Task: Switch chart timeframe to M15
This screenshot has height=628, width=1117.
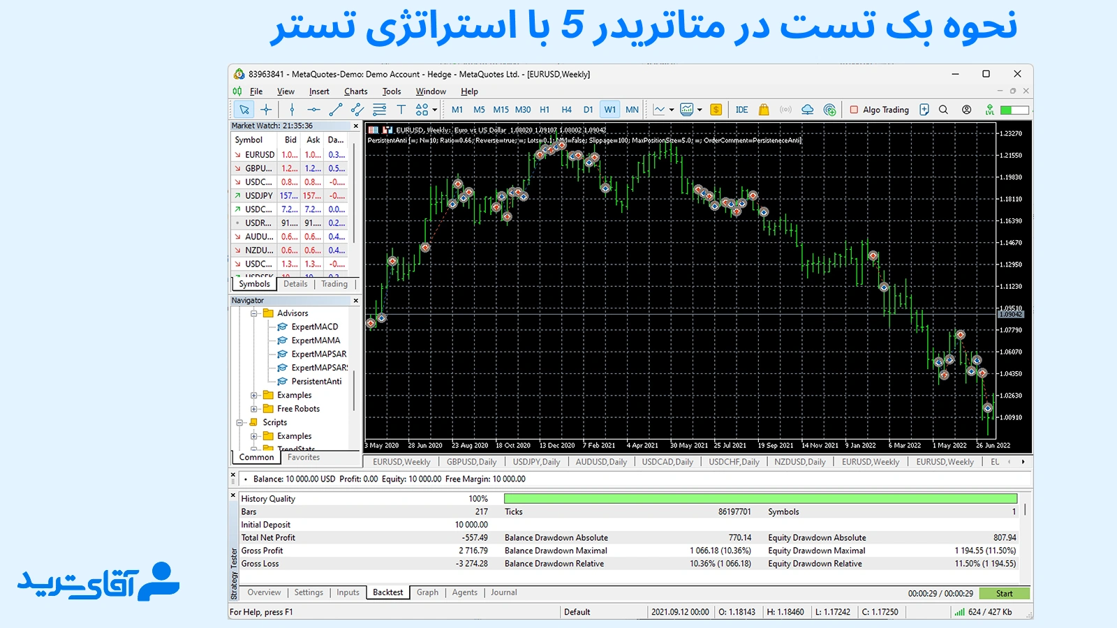Action: pos(501,110)
